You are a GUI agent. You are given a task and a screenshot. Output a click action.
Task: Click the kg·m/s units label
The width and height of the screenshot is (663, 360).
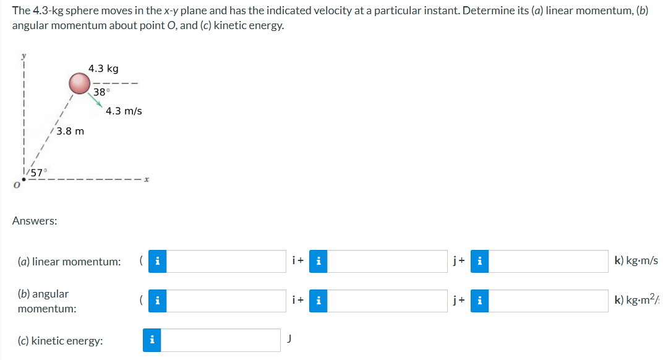pos(636,261)
